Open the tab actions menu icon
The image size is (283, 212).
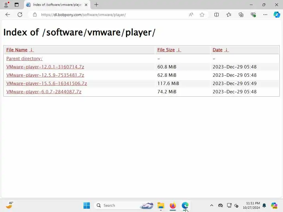(17, 5)
